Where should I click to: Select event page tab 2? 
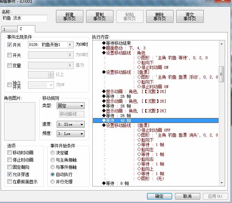(x=26, y=29)
